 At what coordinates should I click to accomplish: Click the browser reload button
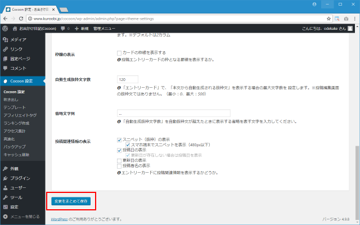coord(26,17)
